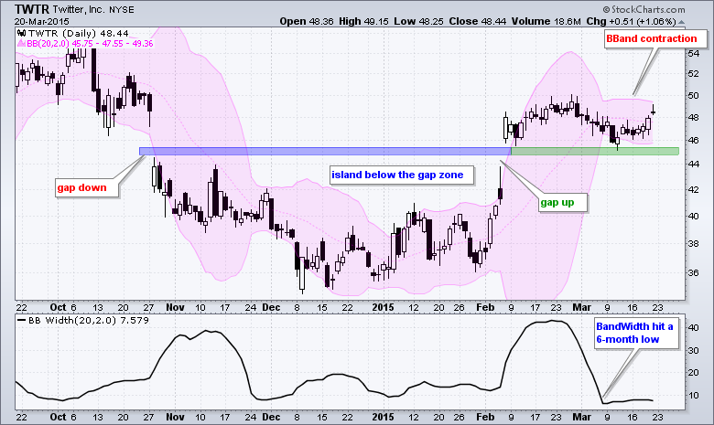Click the Feb label on the BB Width panel's date axis

point(485,417)
